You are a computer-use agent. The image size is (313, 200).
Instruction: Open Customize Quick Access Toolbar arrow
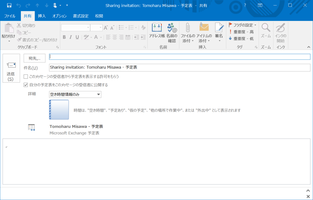click(67, 5)
